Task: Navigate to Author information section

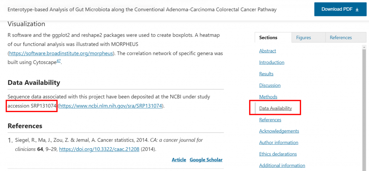Action: tap(279, 143)
